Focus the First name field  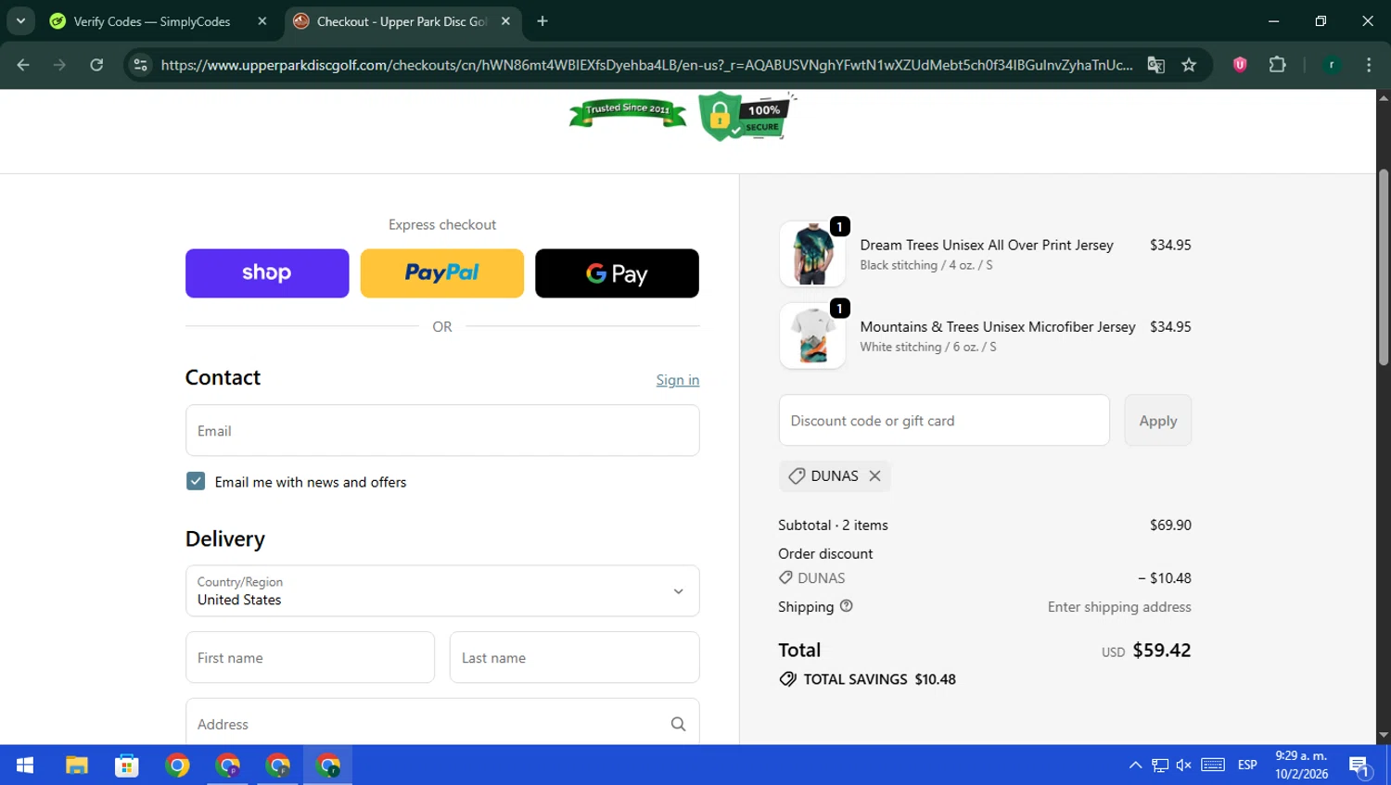click(310, 657)
